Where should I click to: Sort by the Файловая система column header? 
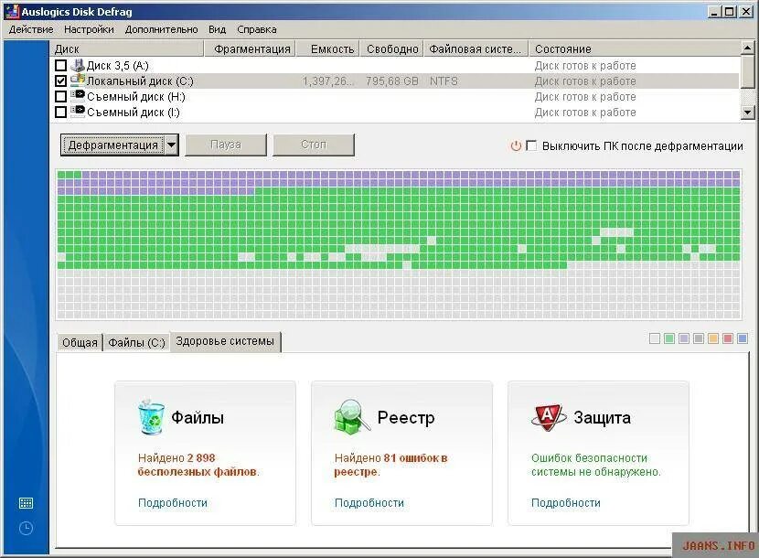476,48
